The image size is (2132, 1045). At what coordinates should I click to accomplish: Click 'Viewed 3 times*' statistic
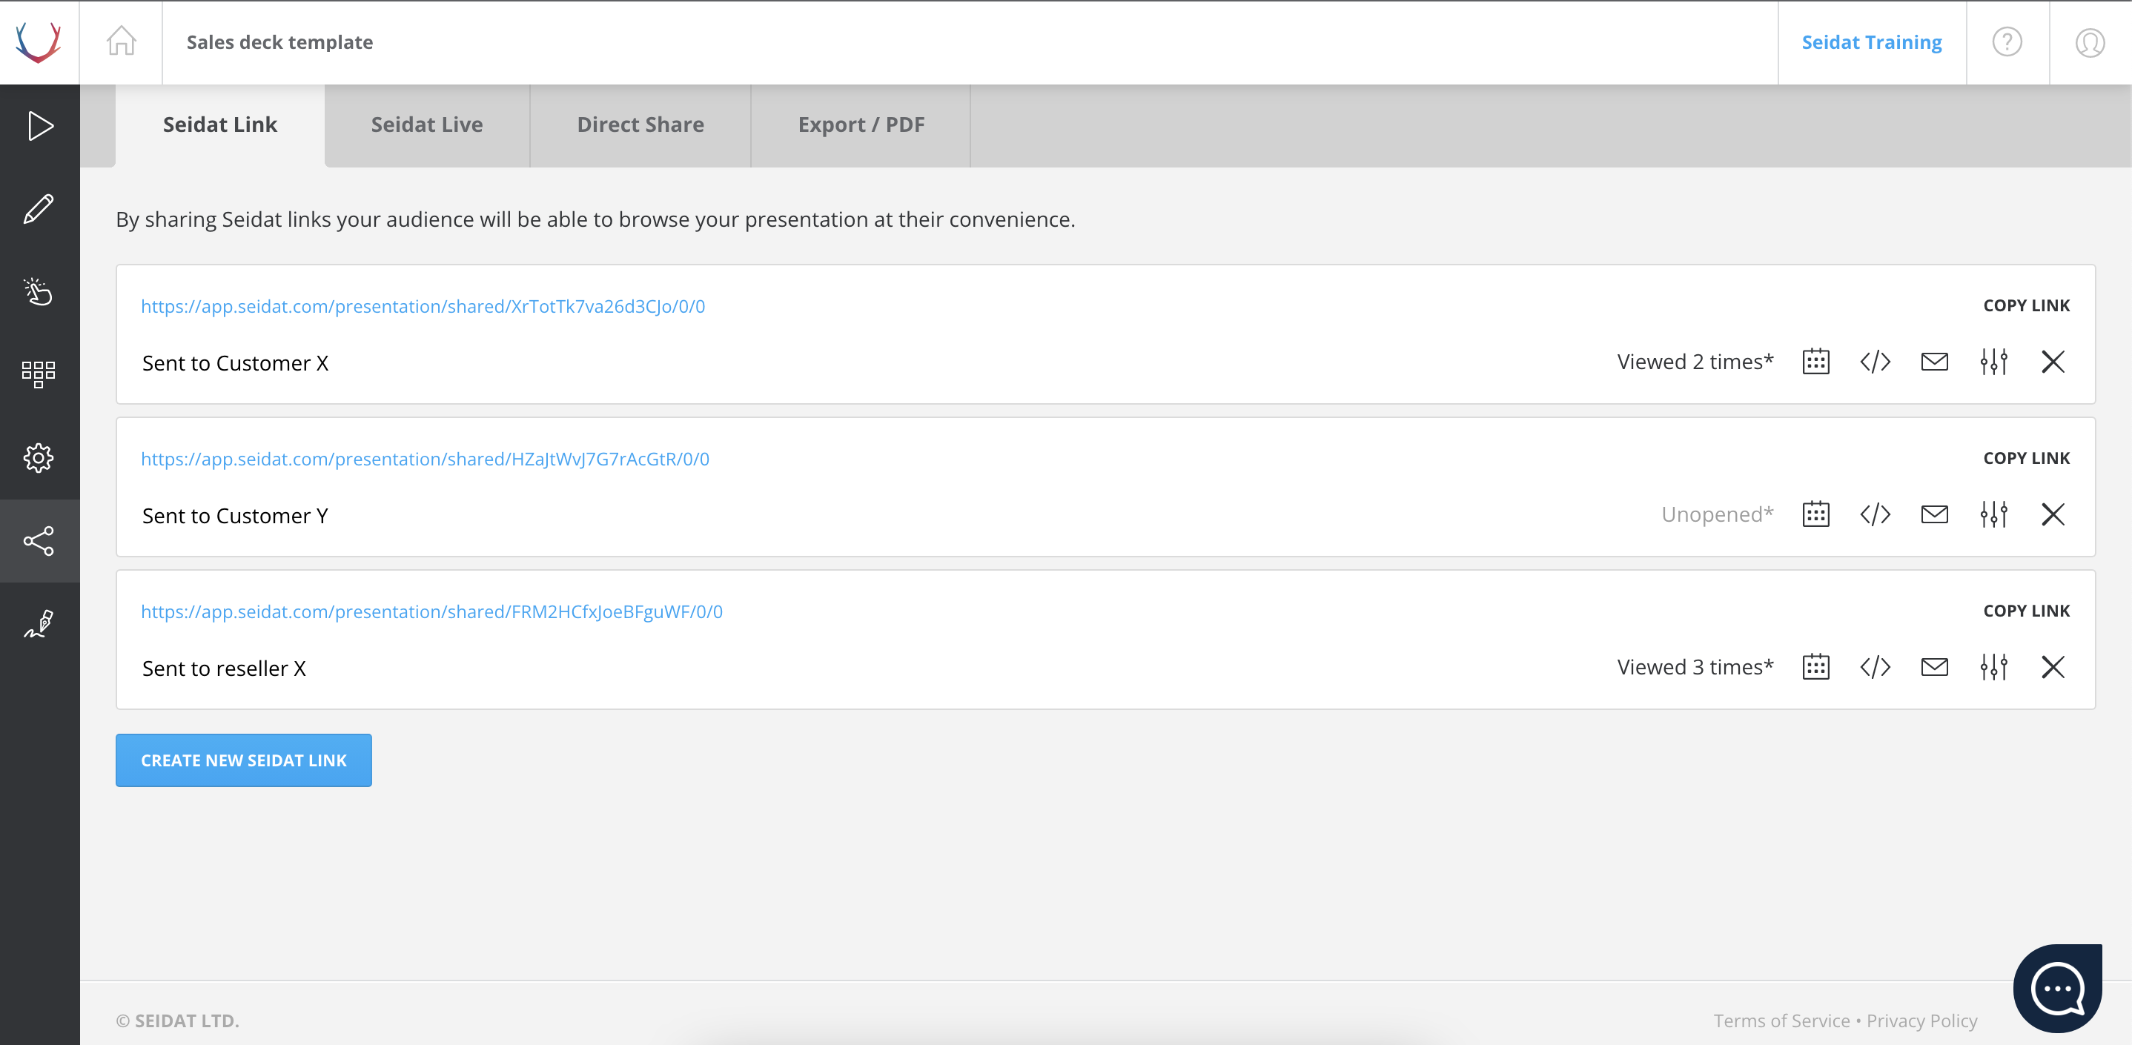(x=1695, y=667)
